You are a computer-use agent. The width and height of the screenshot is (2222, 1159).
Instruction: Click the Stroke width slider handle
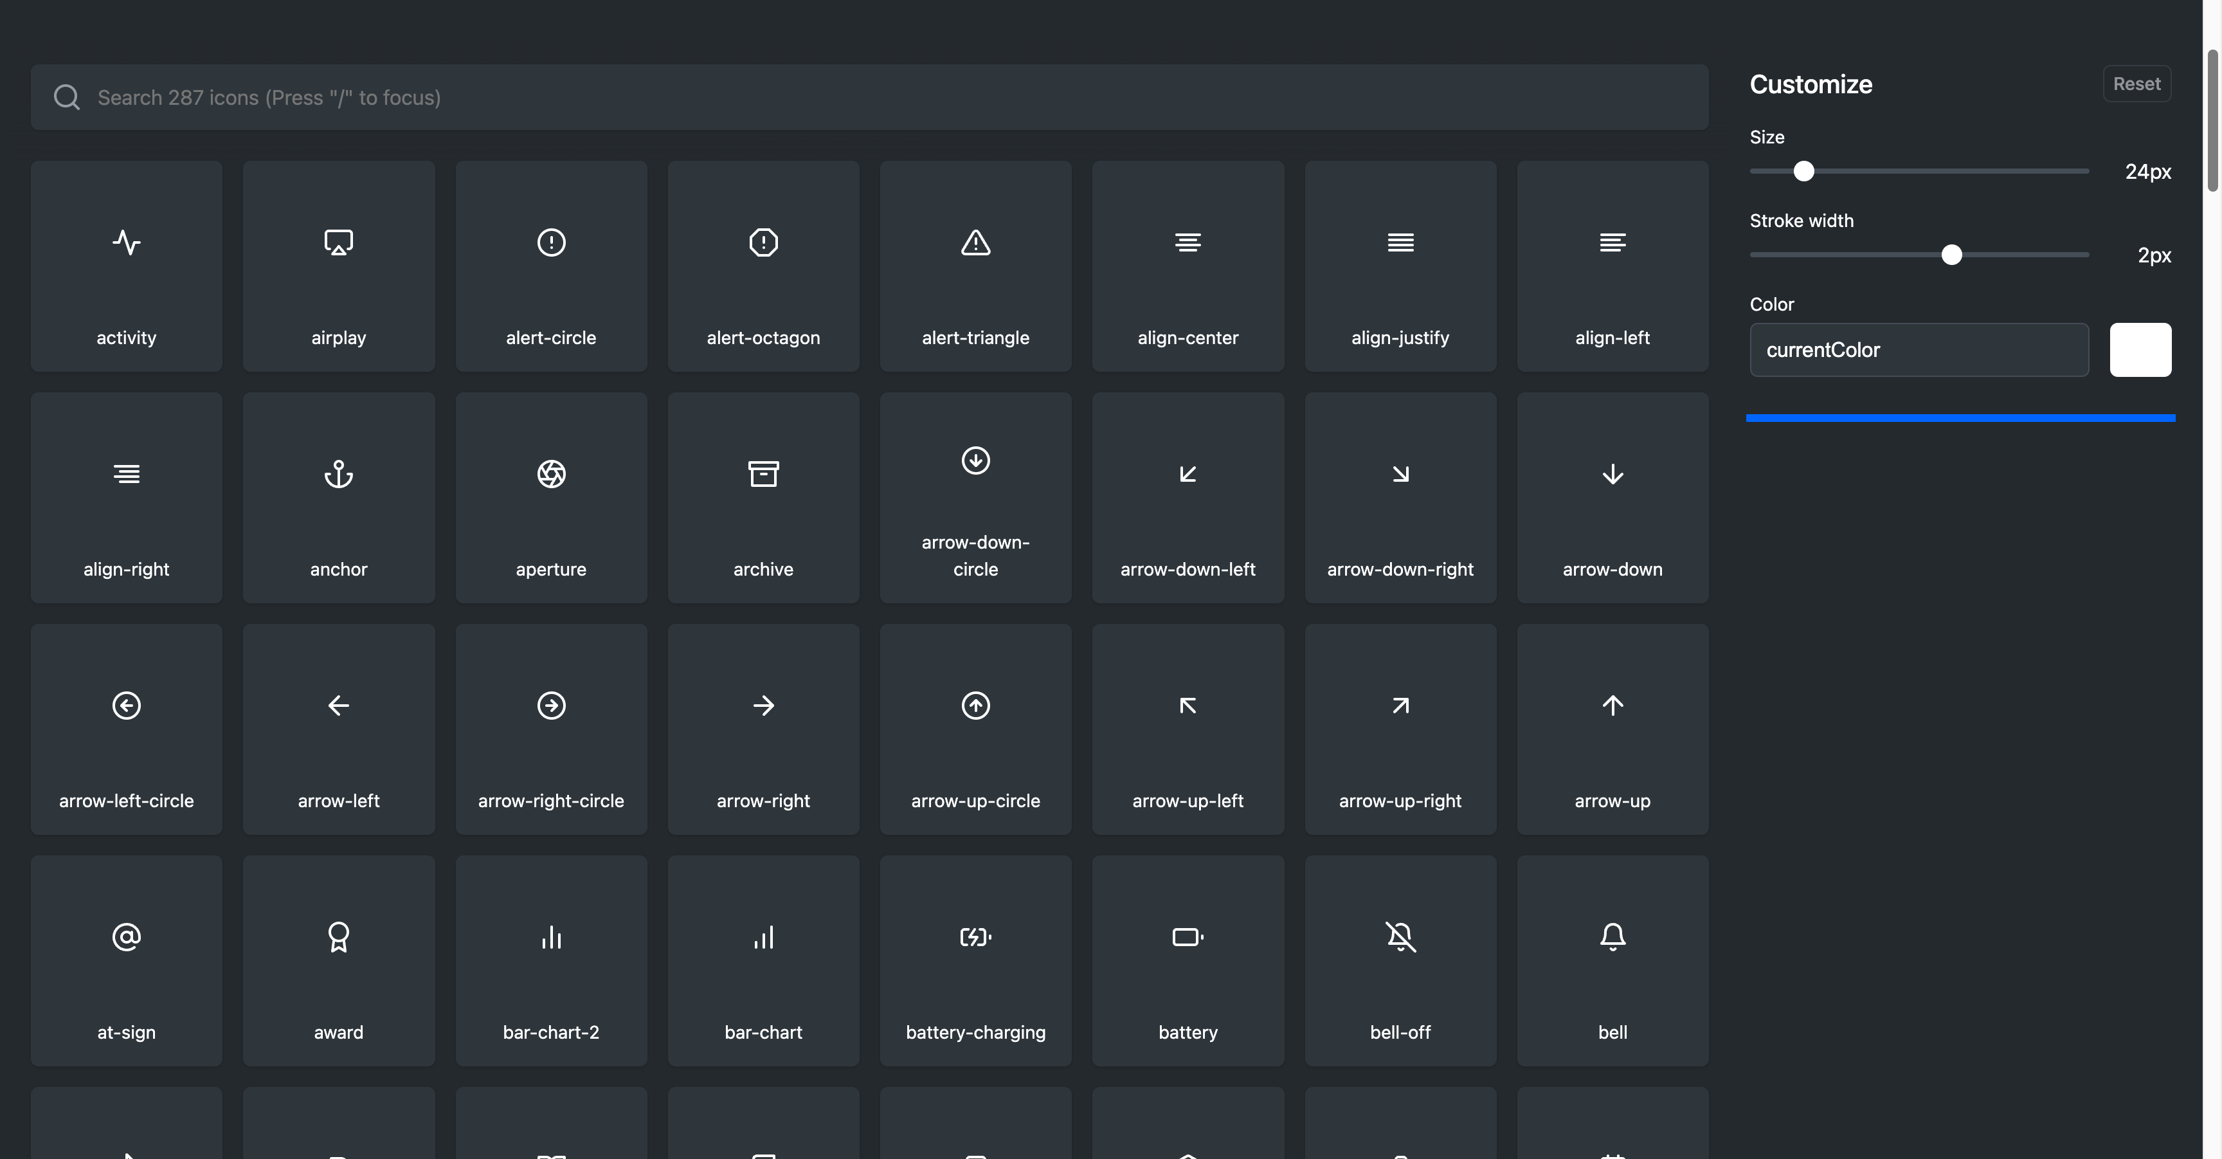click(x=1951, y=255)
